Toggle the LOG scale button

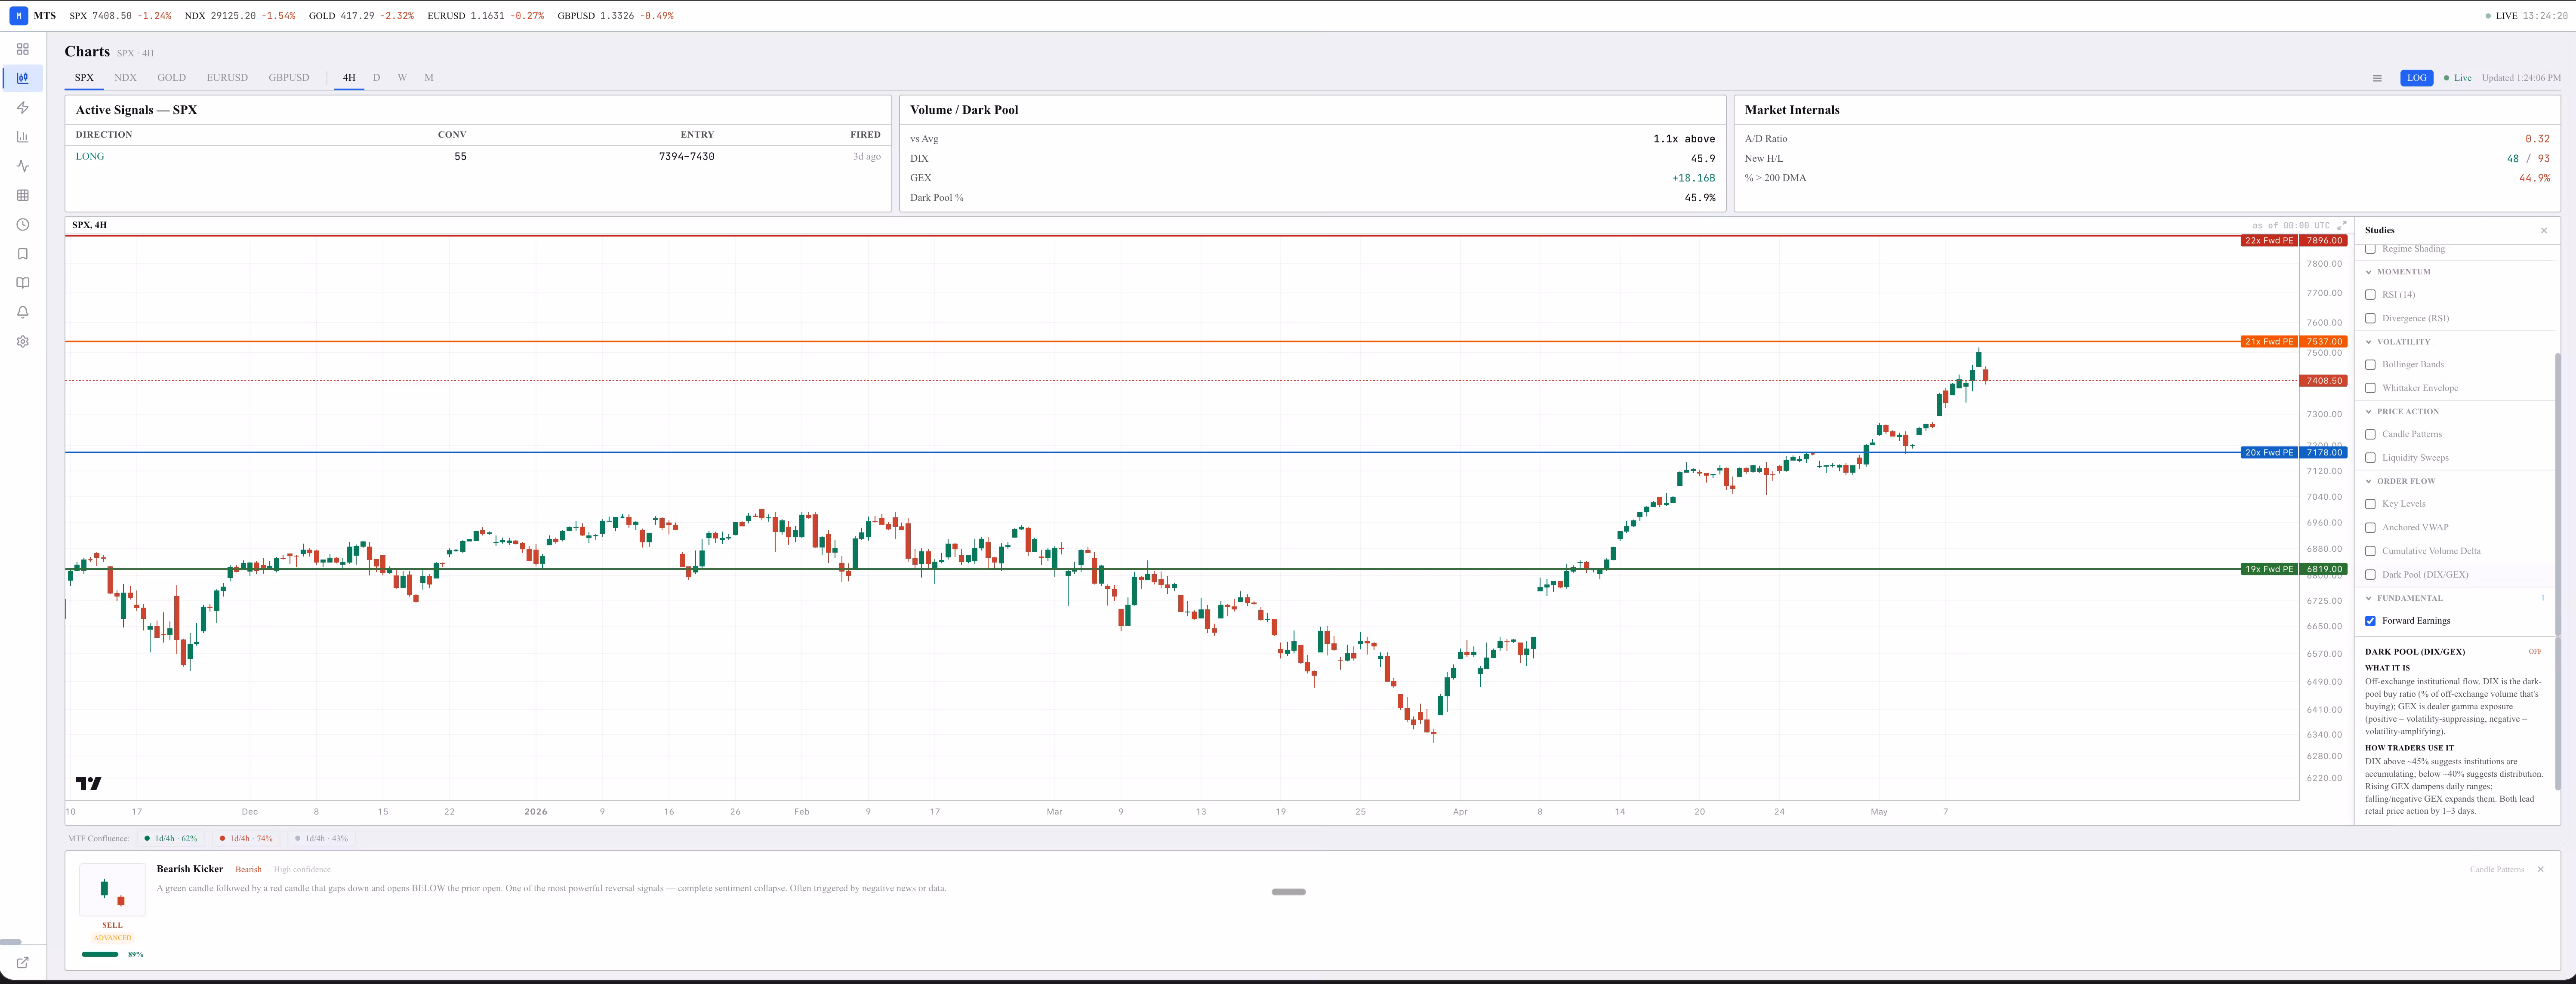tap(2417, 78)
